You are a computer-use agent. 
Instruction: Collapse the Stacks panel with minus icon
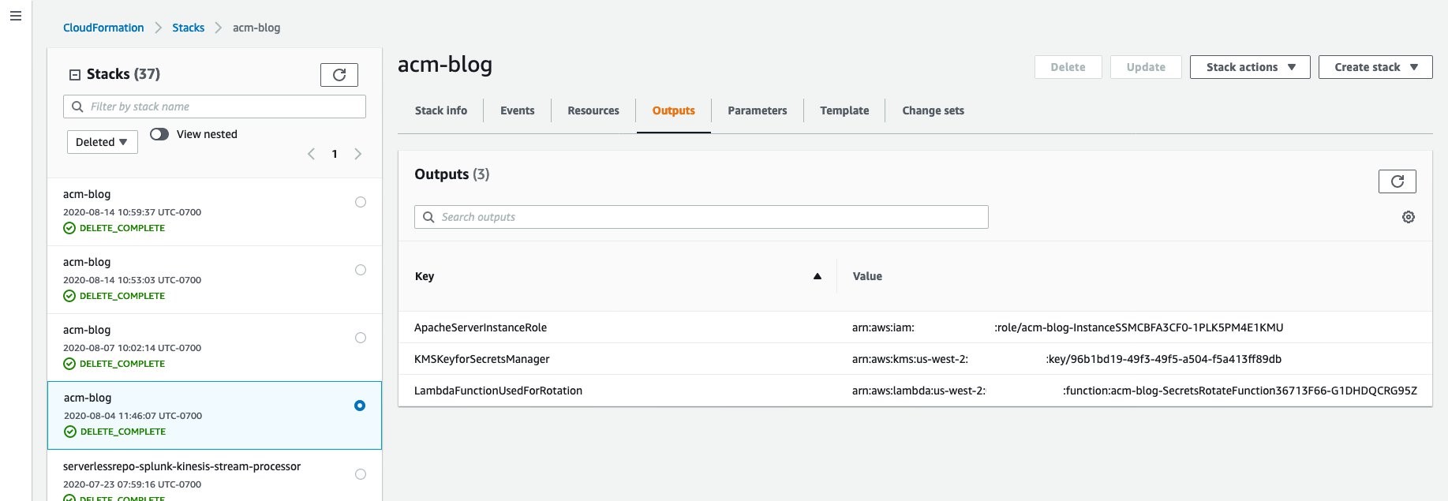(75, 75)
